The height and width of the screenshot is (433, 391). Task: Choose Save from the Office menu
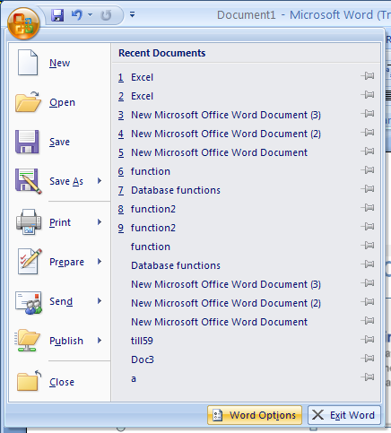(59, 142)
